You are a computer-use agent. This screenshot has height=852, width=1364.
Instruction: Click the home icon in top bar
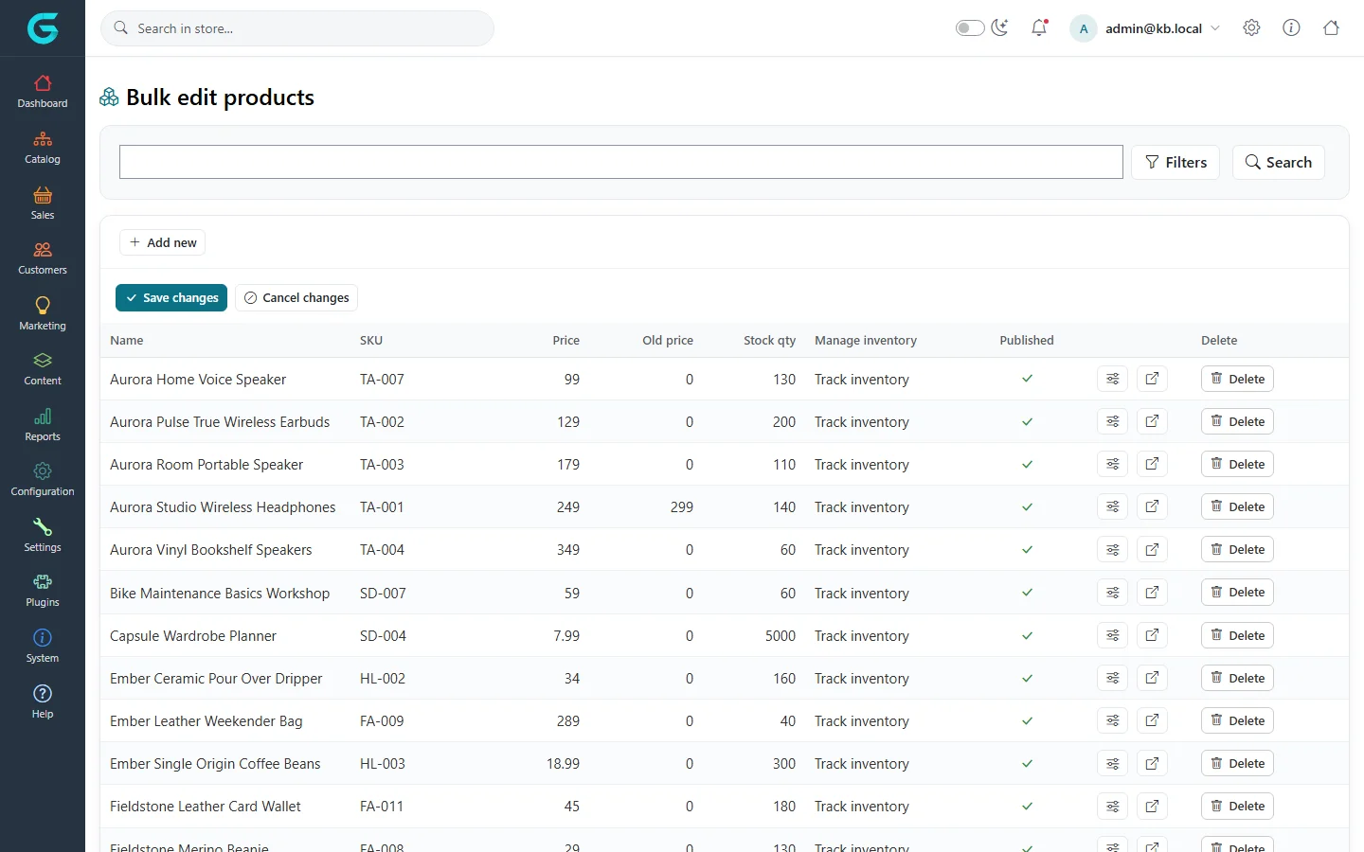[x=1331, y=28]
